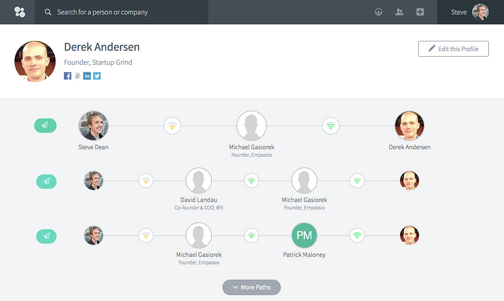
Task: Click paper plane button on David Landau path
Action: [46, 181]
